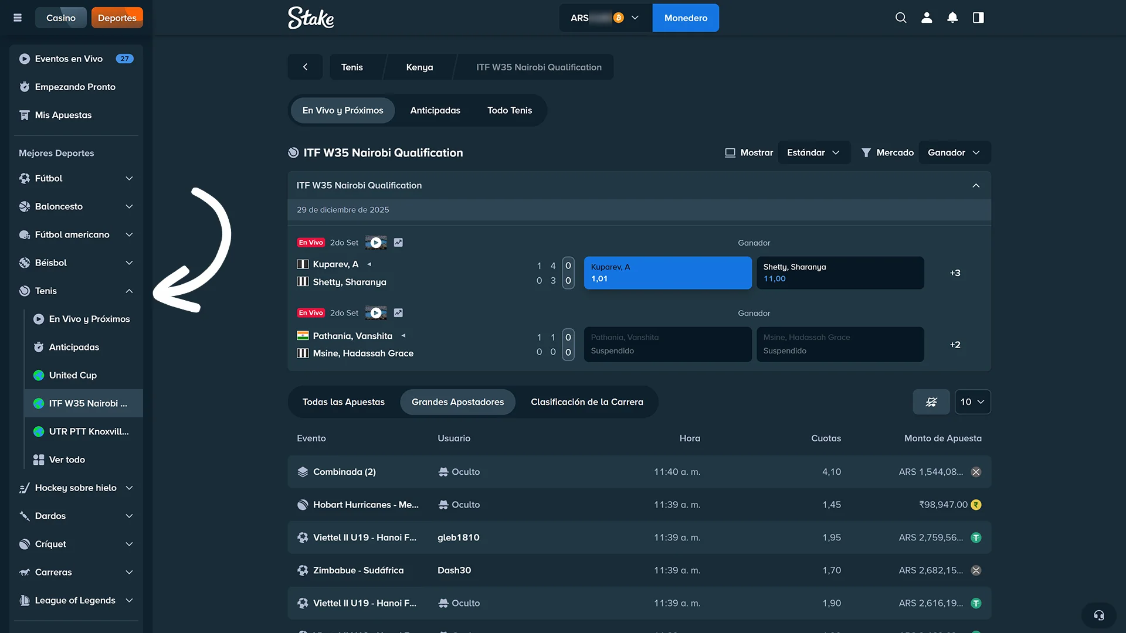This screenshot has width=1126, height=633.
Task: Go back using the breadcrumb arrow
Action: 305,67
